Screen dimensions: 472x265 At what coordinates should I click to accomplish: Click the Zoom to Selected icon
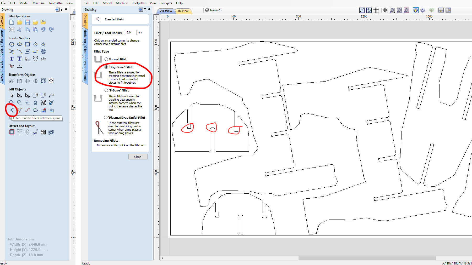click(406, 10)
